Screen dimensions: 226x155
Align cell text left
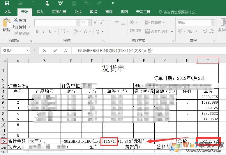(x=110, y=31)
